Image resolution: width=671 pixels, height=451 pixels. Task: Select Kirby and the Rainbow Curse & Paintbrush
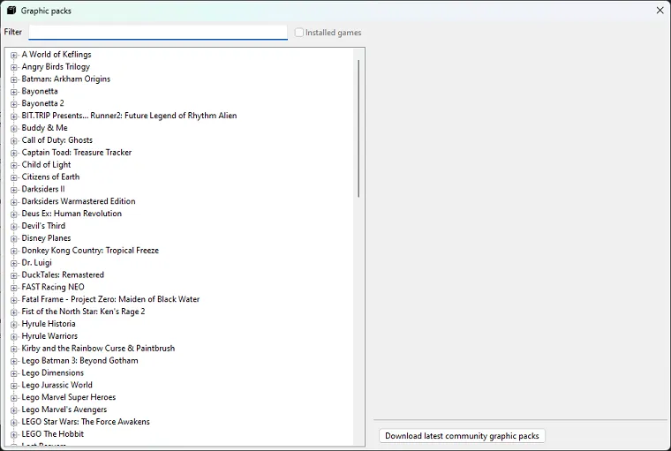pyautogui.click(x=98, y=349)
